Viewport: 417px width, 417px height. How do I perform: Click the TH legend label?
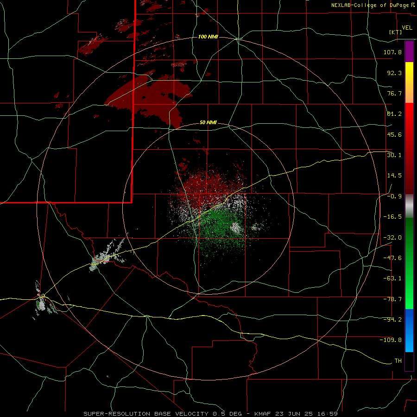(398, 361)
